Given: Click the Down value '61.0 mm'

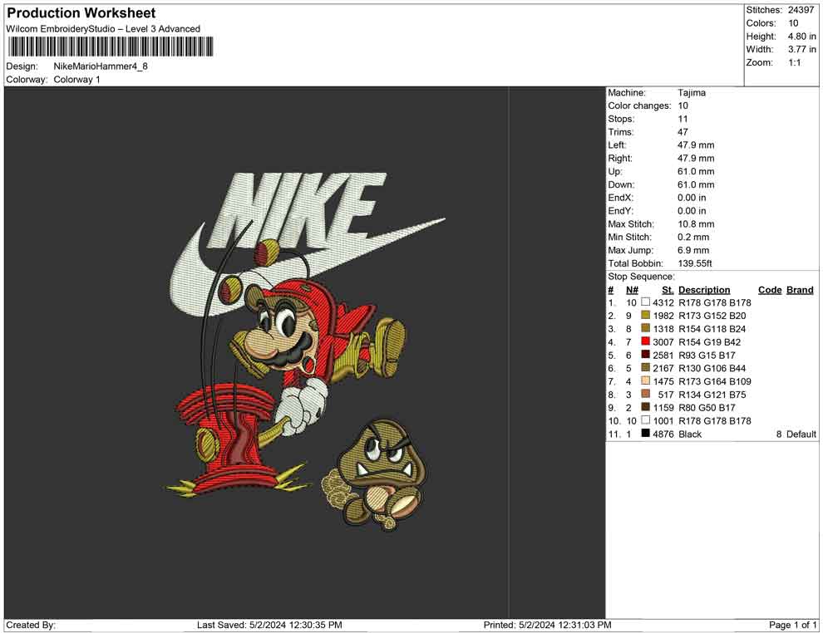Looking at the screenshot, I should click(696, 184).
